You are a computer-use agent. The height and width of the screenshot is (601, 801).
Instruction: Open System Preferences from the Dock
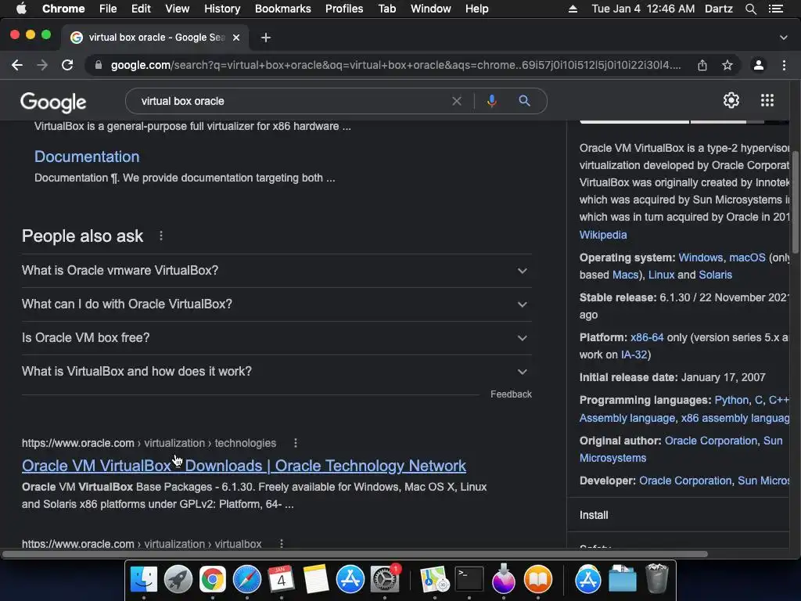click(x=384, y=579)
